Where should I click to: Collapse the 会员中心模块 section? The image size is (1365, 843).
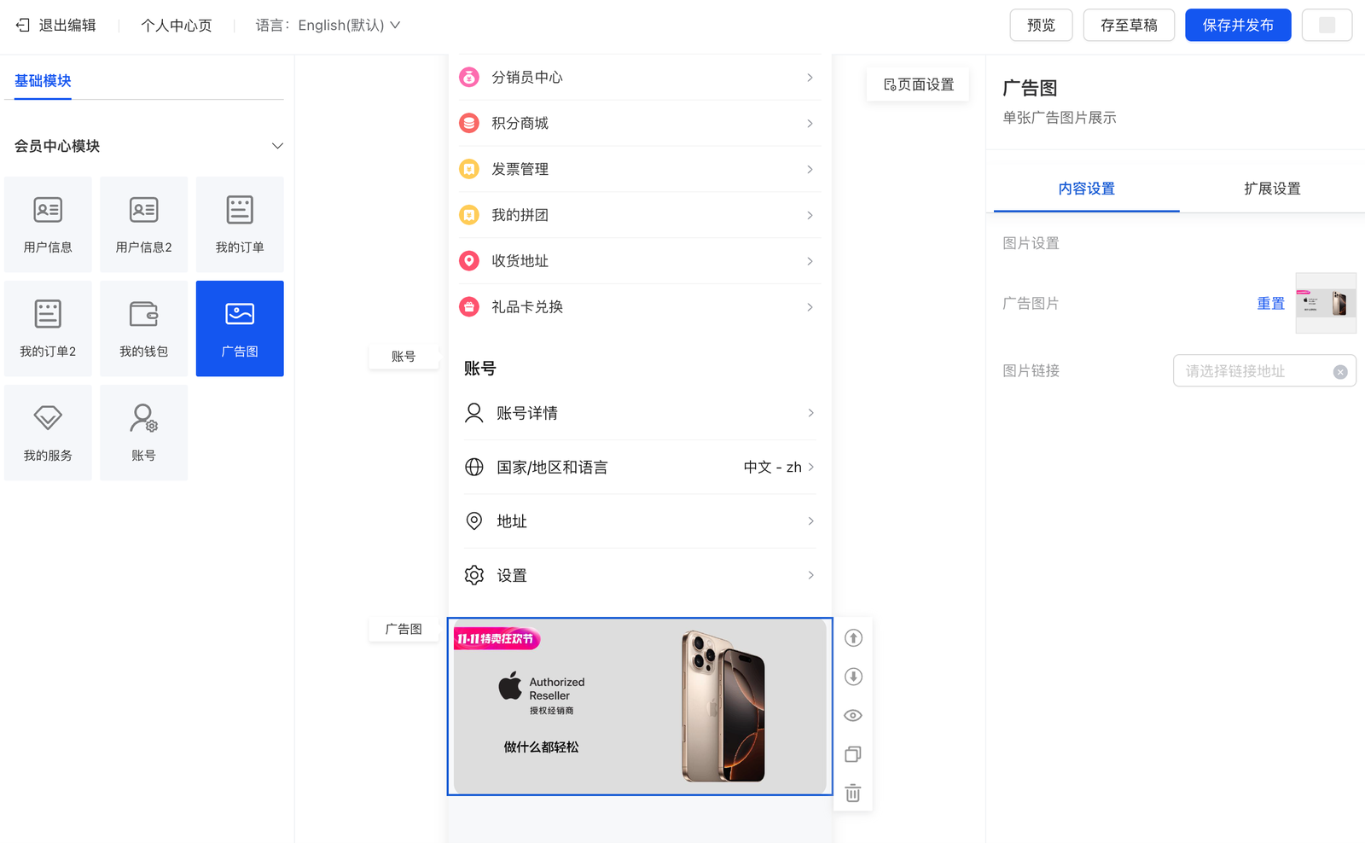click(277, 146)
